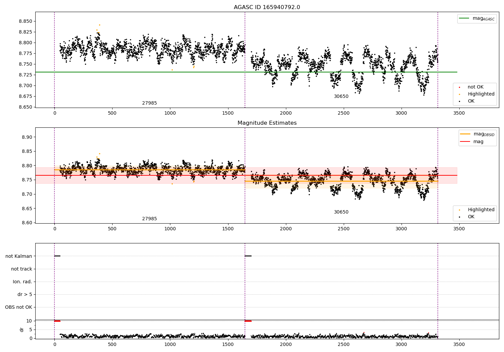
Task: Click the 'dr' axis label of bottom panel
Action: tap(22, 330)
